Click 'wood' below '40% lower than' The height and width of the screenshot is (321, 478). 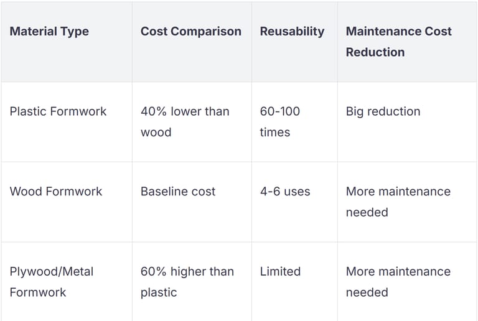(x=156, y=133)
